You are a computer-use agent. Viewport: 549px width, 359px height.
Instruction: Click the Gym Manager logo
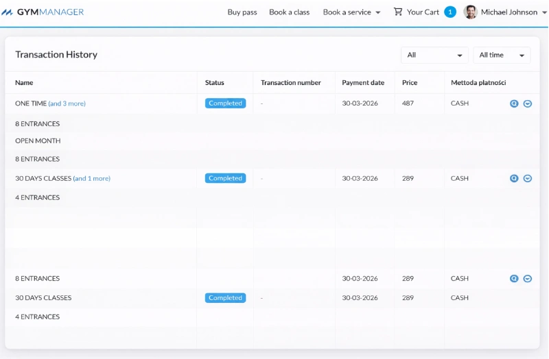coord(43,12)
